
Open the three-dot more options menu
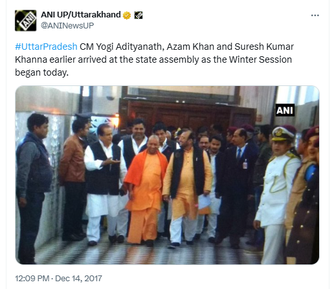click(315, 16)
